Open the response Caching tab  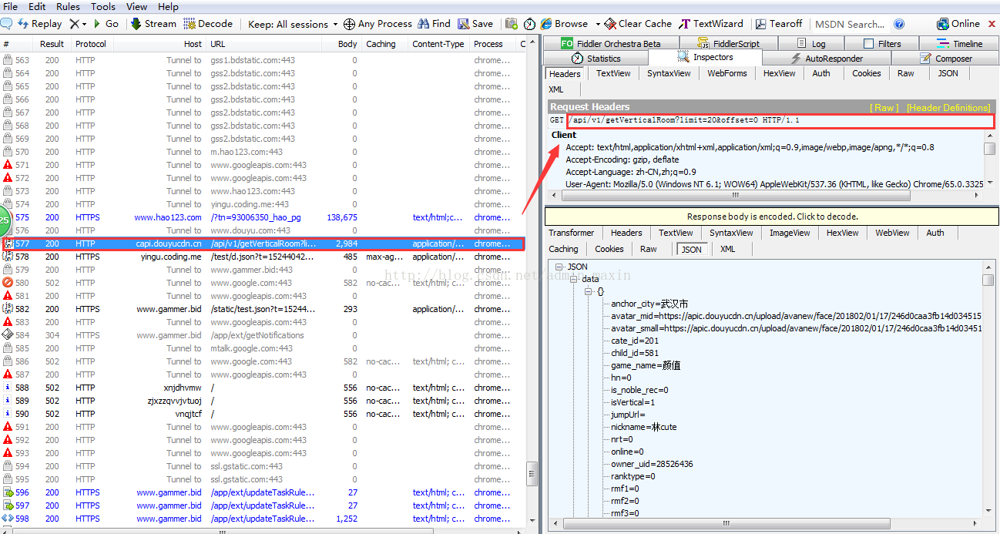pyautogui.click(x=563, y=249)
